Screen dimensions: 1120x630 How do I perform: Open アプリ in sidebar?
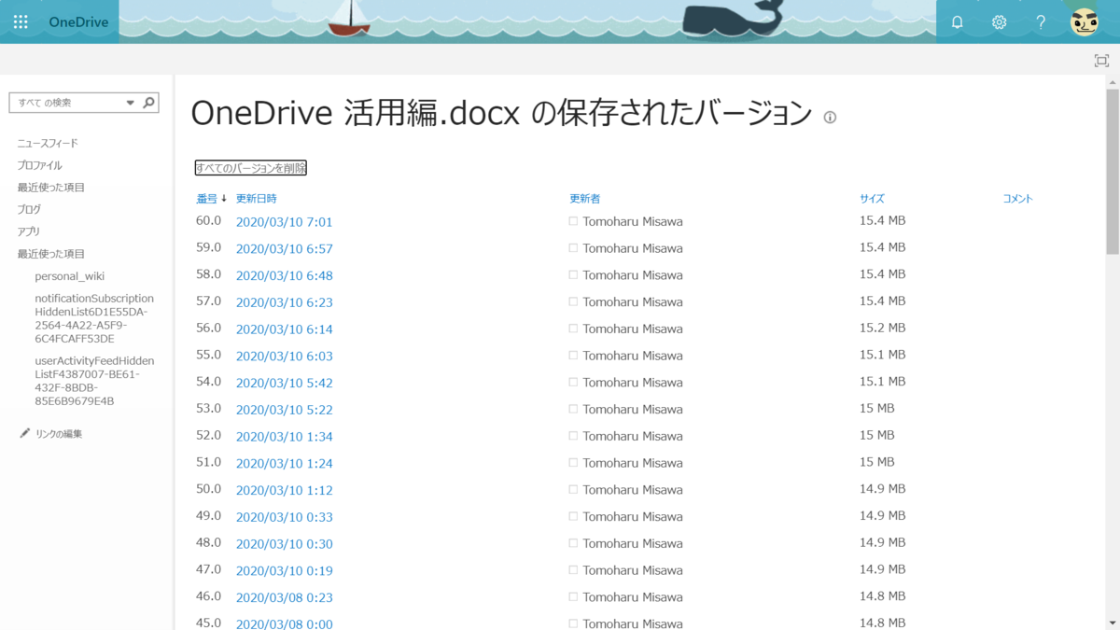(x=28, y=231)
